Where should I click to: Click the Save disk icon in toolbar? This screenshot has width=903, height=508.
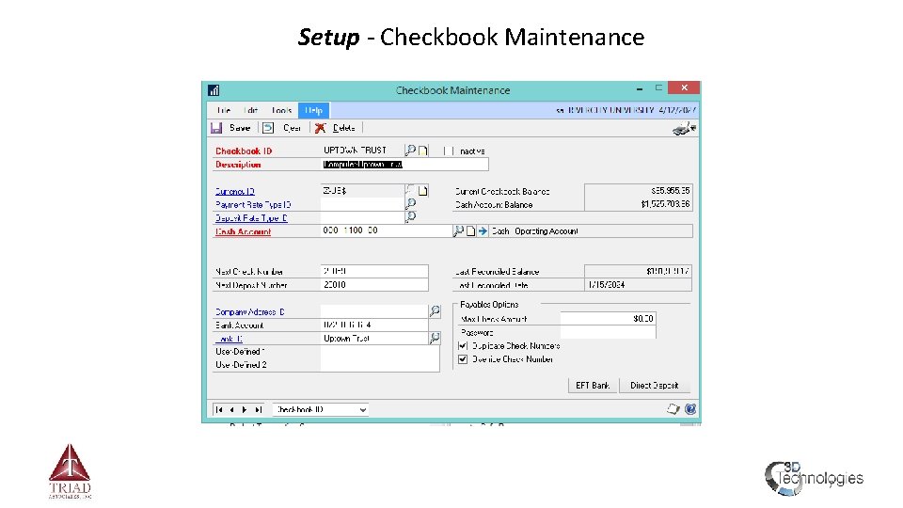click(x=216, y=128)
